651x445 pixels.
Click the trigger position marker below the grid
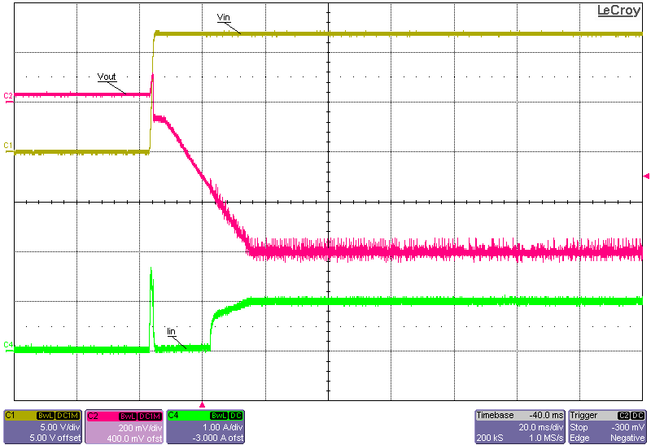point(202,404)
